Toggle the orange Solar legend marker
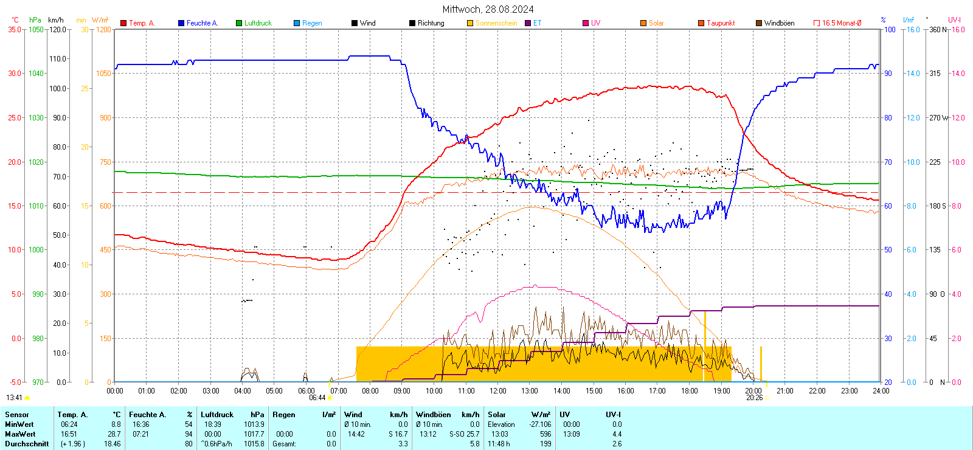The width and height of the screenshot is (973, 450). pyautogui.click(x=643, y=23)
